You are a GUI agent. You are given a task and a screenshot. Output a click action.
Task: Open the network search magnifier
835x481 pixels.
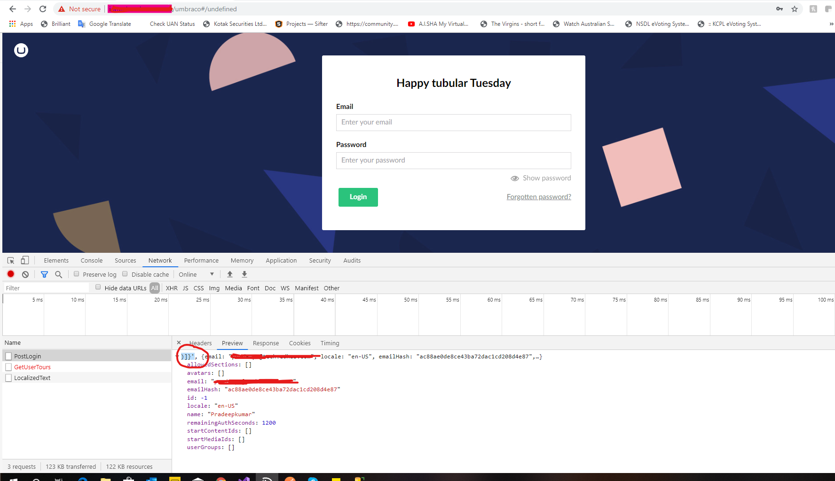(x=58, y=274)
